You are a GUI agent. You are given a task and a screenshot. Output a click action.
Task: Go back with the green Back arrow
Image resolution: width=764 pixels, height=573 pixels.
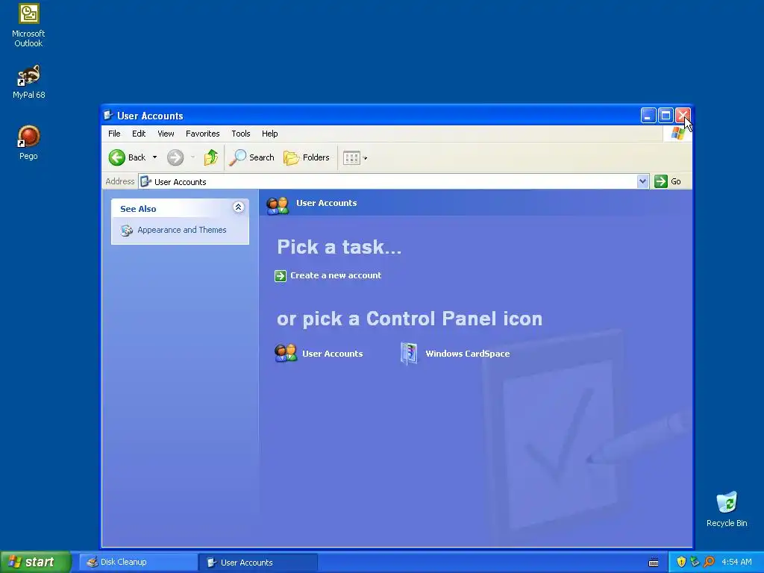(117, 157)
